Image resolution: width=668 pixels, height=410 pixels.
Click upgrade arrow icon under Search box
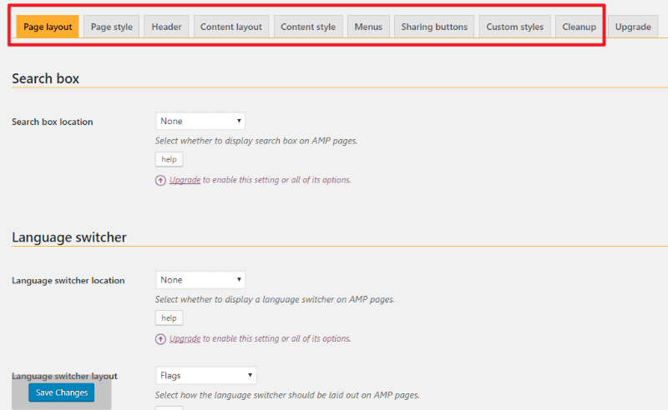[160, 181]
